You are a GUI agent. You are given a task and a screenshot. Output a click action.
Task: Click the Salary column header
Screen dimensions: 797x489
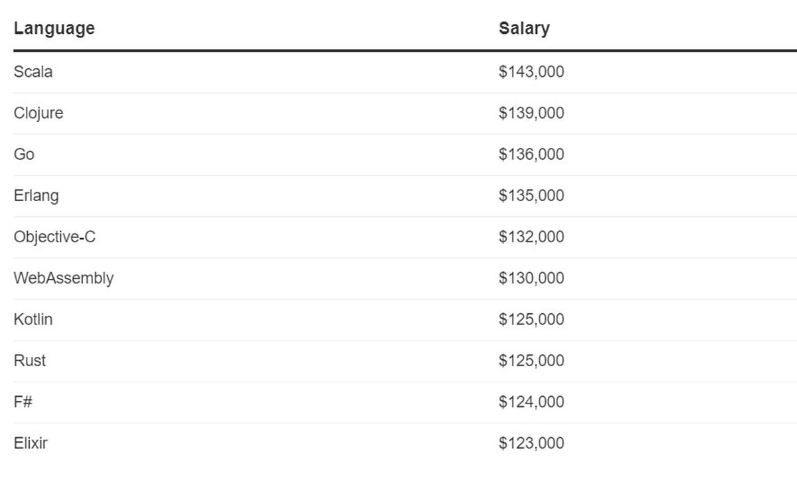(x=524, y=29)
